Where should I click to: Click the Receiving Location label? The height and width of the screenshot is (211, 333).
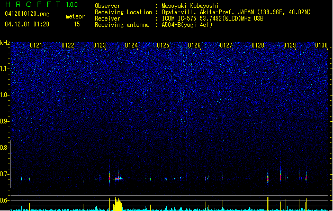coord(123,12)
